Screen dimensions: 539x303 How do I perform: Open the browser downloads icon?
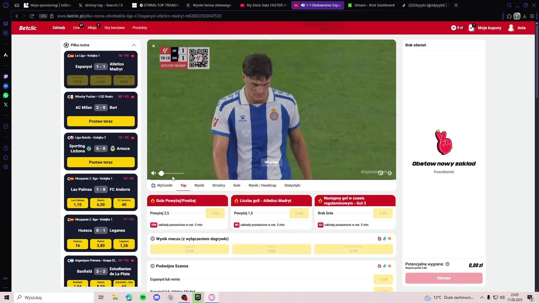click(x=524, y=16)
